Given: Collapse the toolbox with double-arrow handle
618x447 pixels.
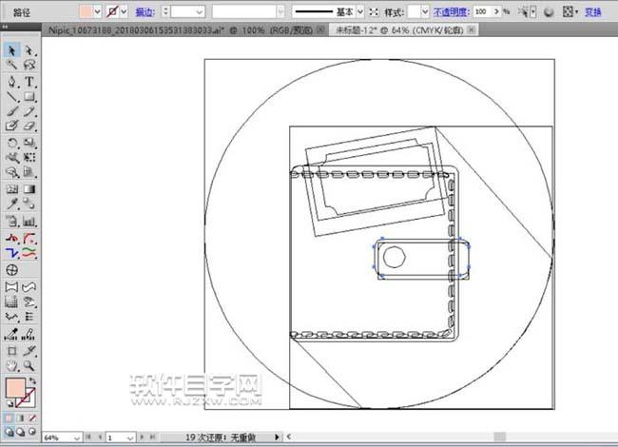Looking at the screenshot, I should (x=5, y=26).
